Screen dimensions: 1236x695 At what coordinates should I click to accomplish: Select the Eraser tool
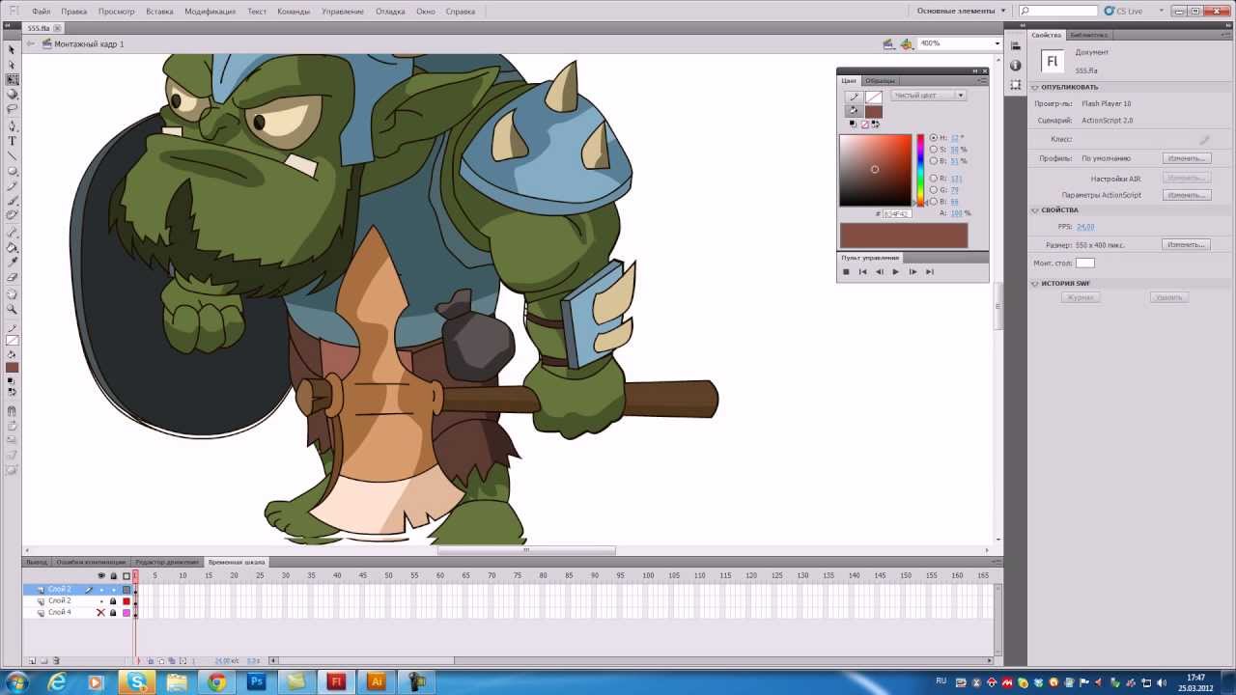pos(12,277)
